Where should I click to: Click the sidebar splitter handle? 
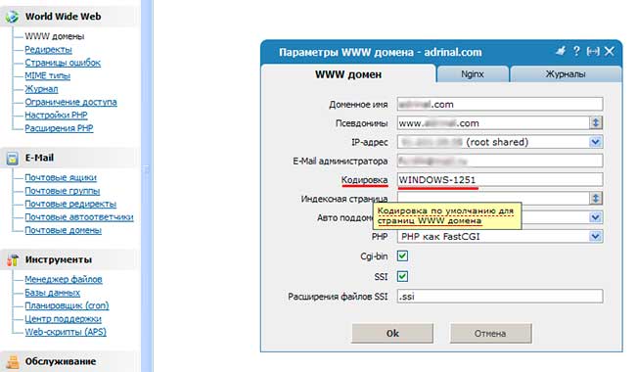(147, 170)
